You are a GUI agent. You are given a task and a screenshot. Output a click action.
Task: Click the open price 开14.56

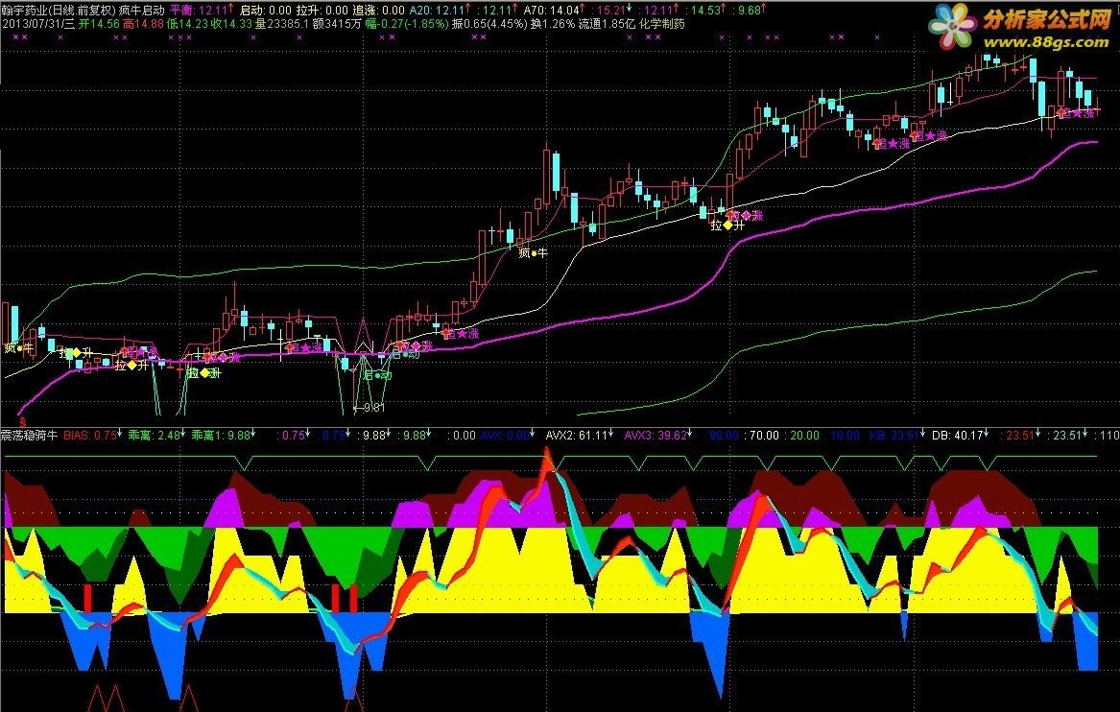click(x=99, y=24)
